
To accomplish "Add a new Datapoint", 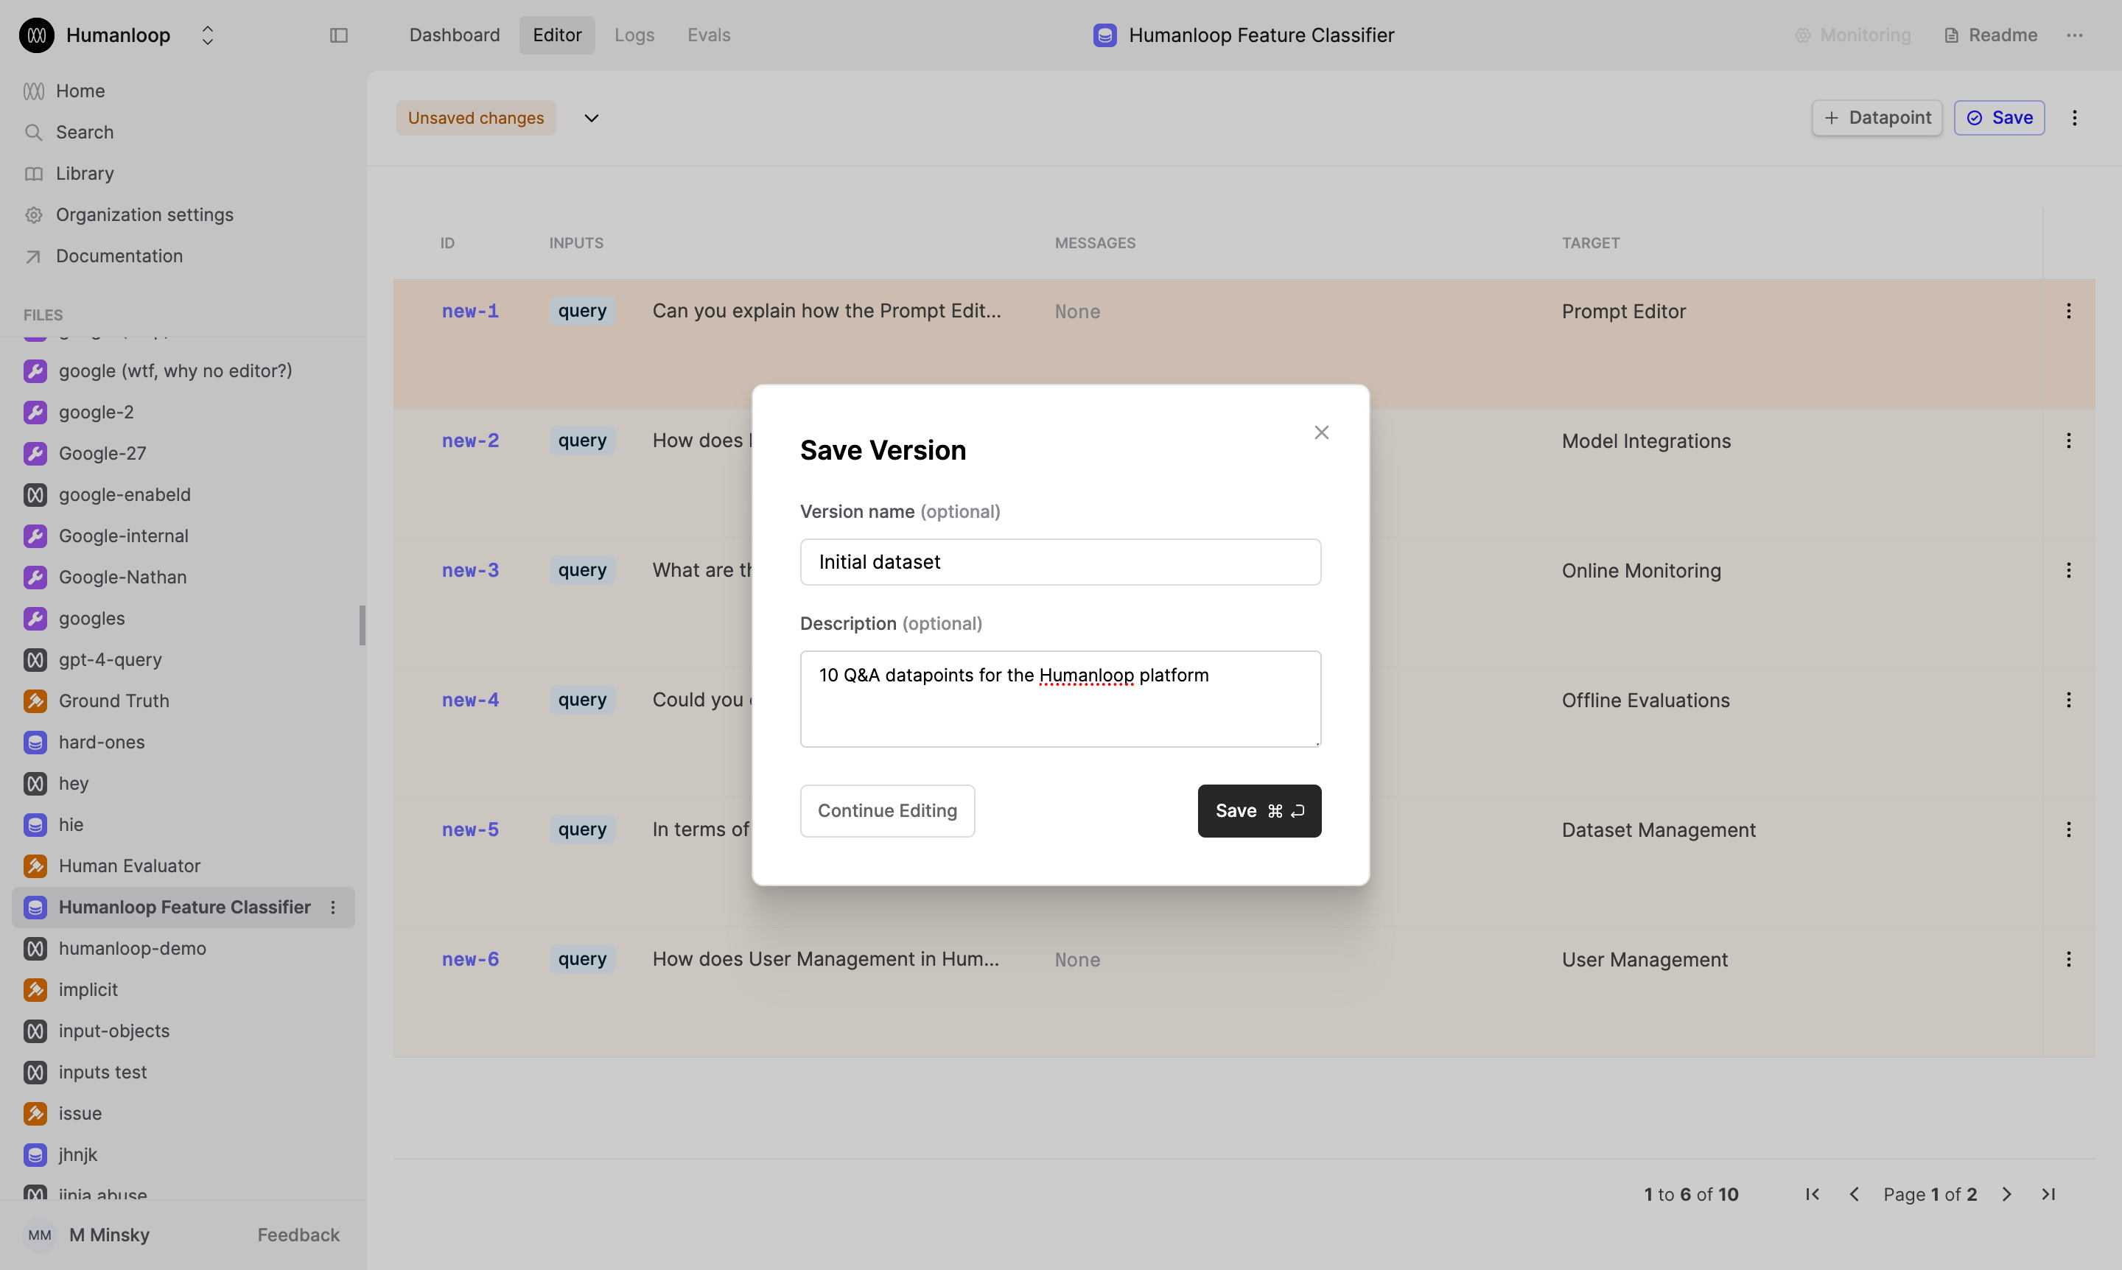I will tap(1877, 118).
